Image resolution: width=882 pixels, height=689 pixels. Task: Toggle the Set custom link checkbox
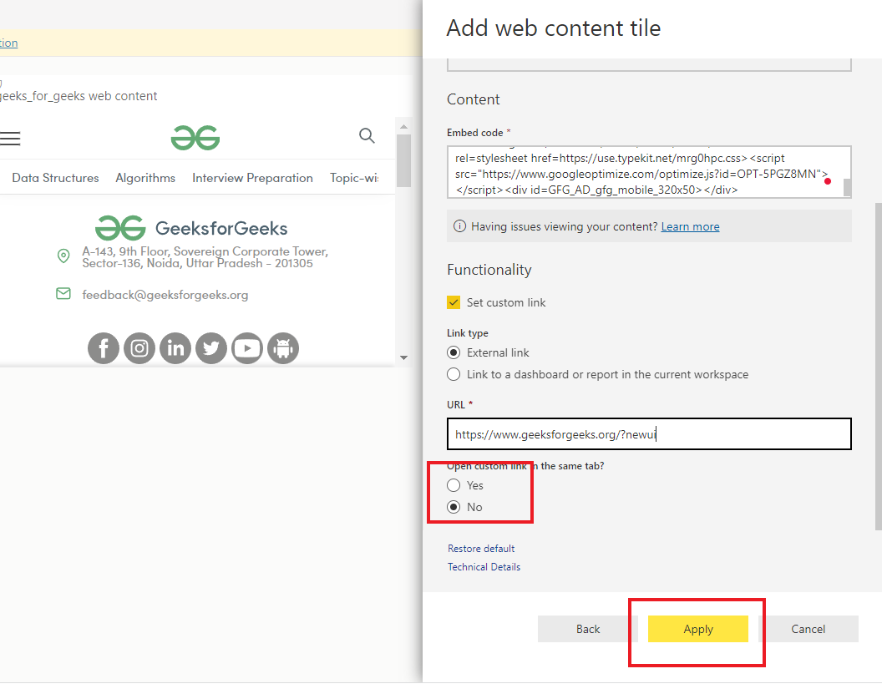click(454, 302)
